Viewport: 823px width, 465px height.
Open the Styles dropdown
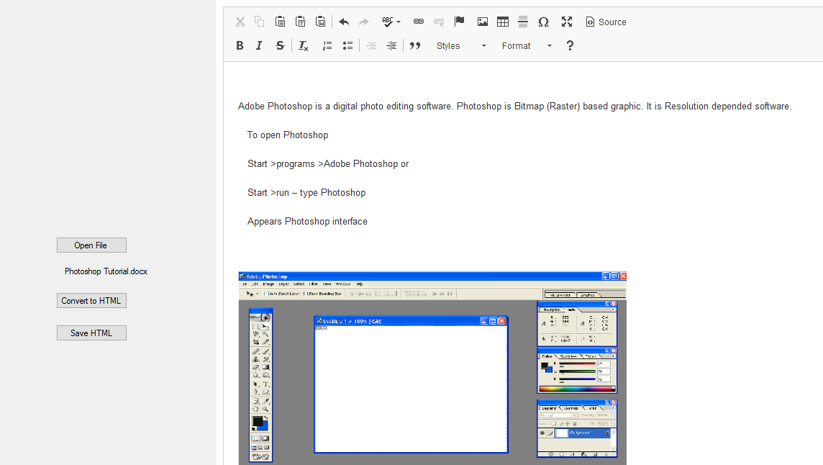pos(461,46)
